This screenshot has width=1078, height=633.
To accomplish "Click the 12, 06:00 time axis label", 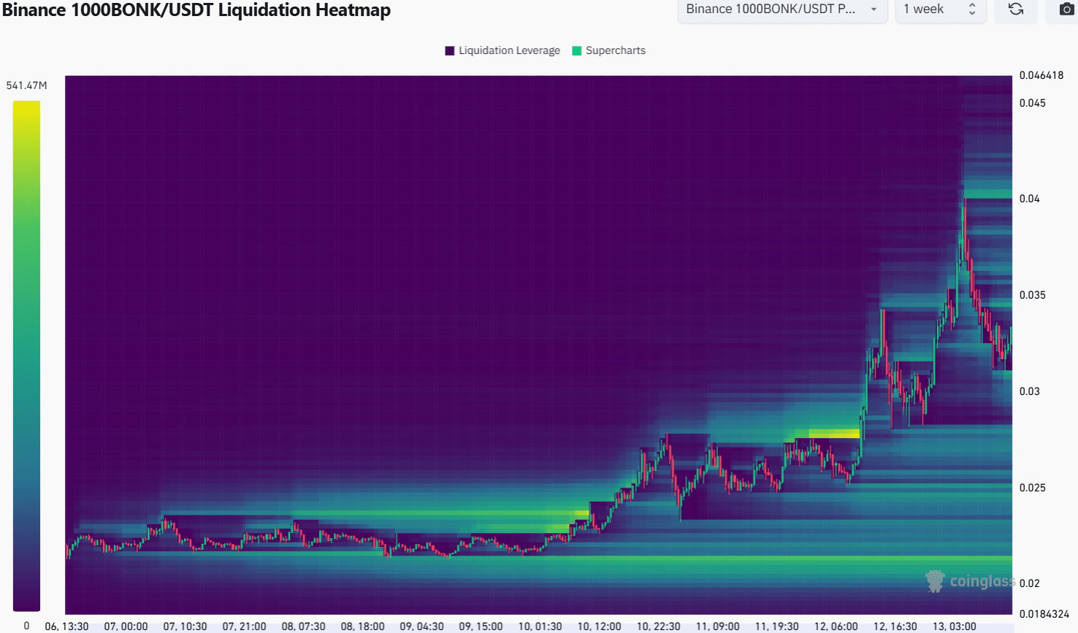I will [x=836, y=626].
